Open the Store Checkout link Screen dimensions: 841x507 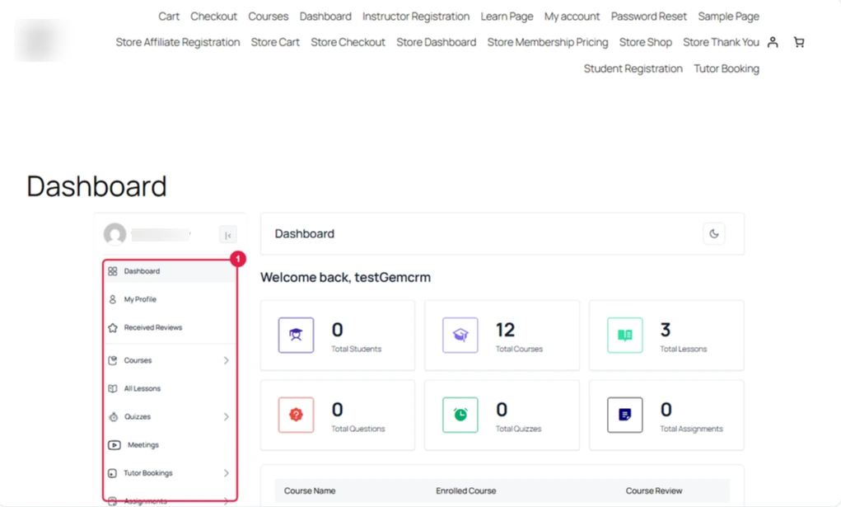pyautogui.click(x=348, y=42)
